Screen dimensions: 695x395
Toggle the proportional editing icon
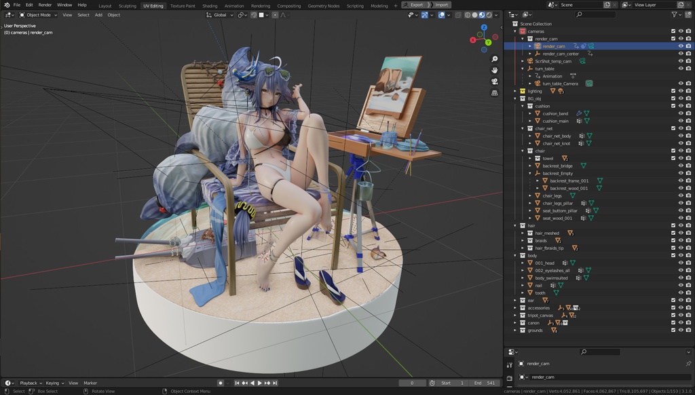[x=276, y=15]
